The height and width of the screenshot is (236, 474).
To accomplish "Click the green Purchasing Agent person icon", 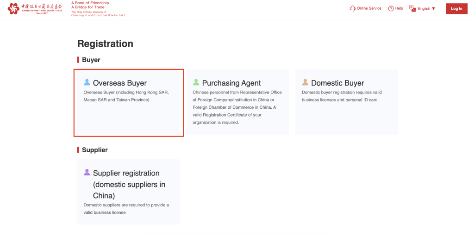I will tap(196, 82).
